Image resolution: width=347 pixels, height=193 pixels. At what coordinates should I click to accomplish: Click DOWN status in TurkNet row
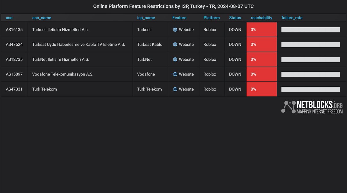click(x=235, y=59)
